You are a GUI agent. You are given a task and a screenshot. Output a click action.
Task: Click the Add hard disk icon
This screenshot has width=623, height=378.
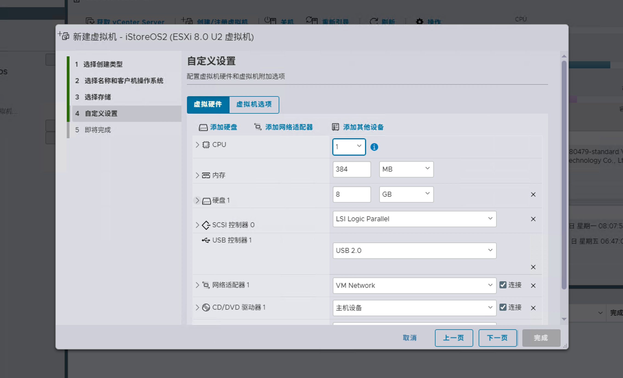tap(203, 127)
